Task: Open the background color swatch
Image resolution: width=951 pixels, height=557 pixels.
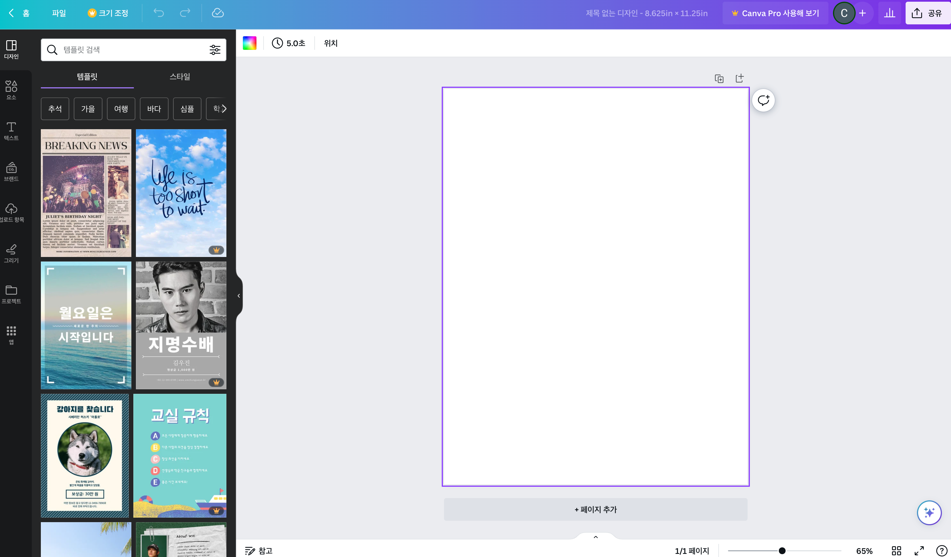Action: [249, 43]
